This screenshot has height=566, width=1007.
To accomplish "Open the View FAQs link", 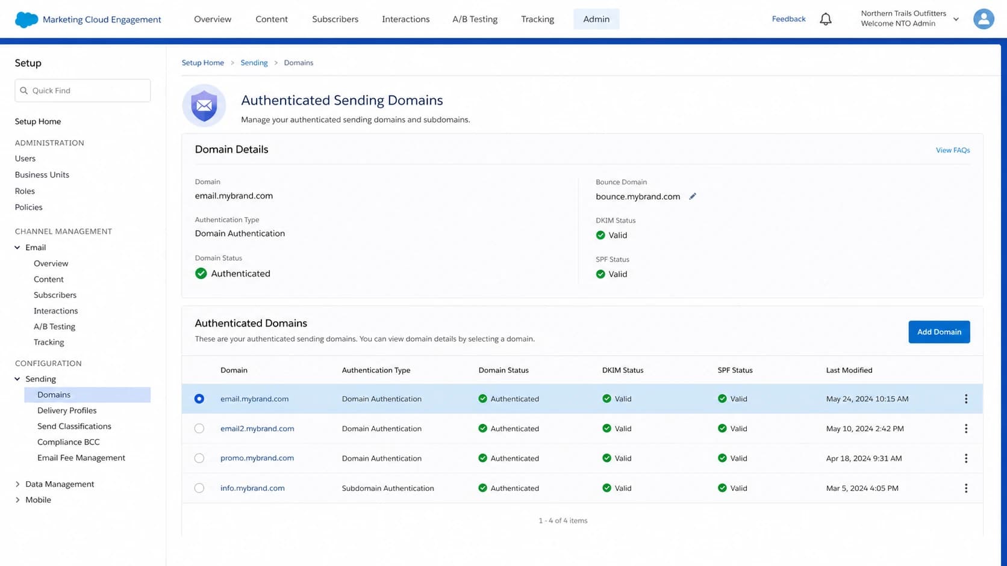I will tap(953, 150).
